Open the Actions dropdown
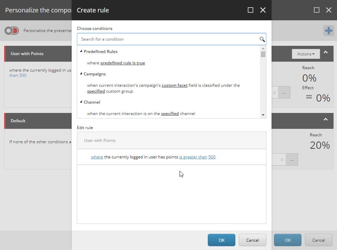Viewport: 337px width, 250px height. click(305, 54)
